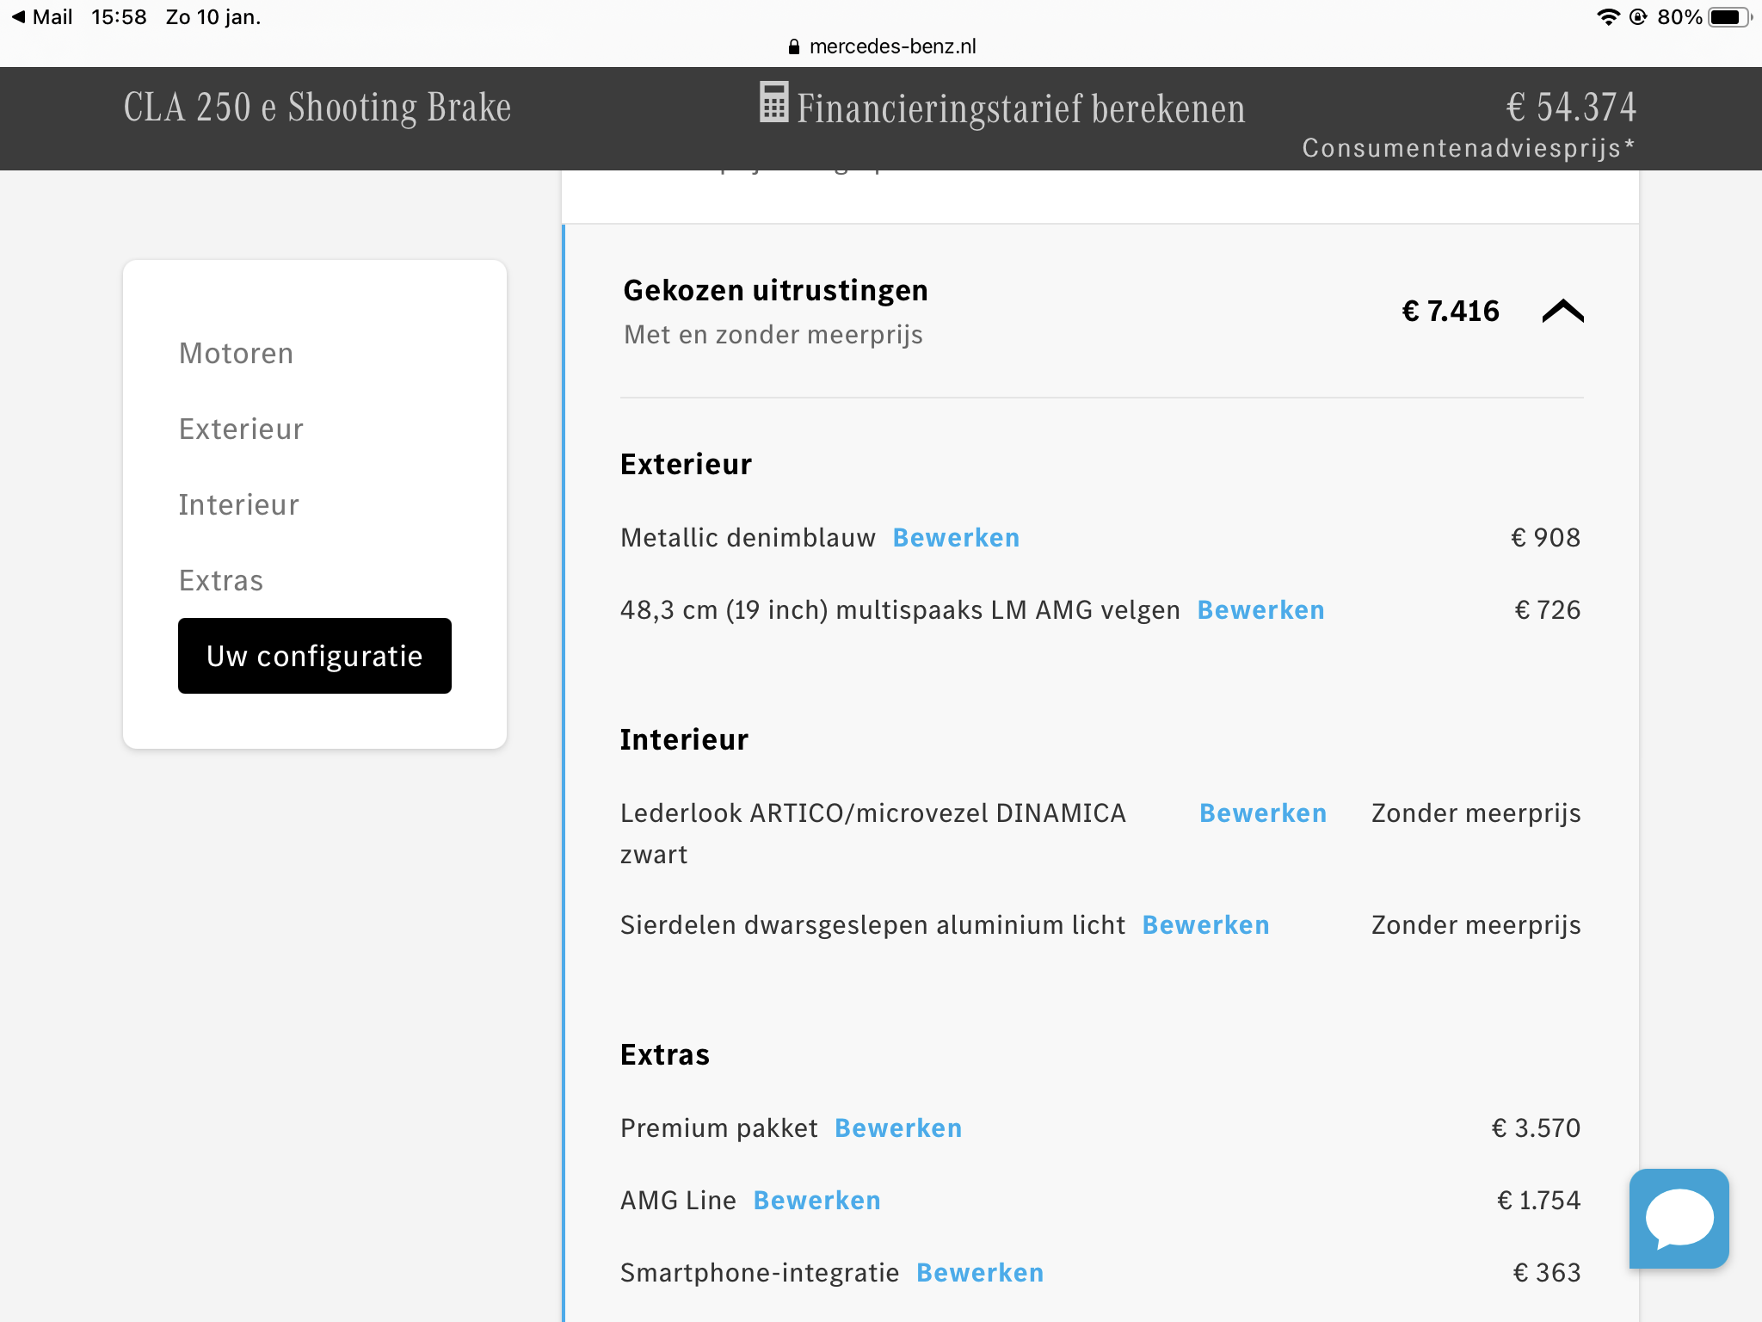Edit Sierdelen aluminium licht via Bewerken
This screenshot has height=1322, width=1762.
(x=1205, y=925)
